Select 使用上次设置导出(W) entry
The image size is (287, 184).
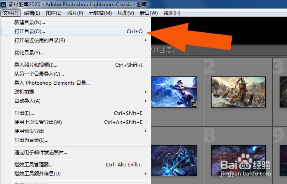tap(75, 122)
